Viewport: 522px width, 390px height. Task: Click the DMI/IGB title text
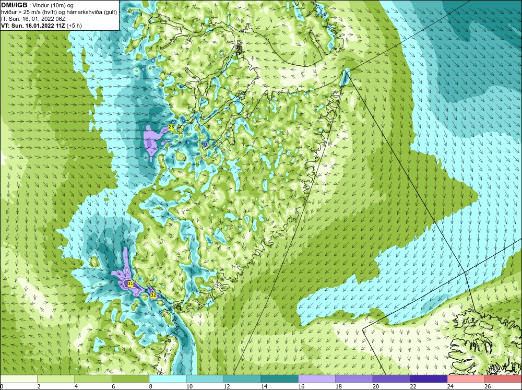(14, 5)
